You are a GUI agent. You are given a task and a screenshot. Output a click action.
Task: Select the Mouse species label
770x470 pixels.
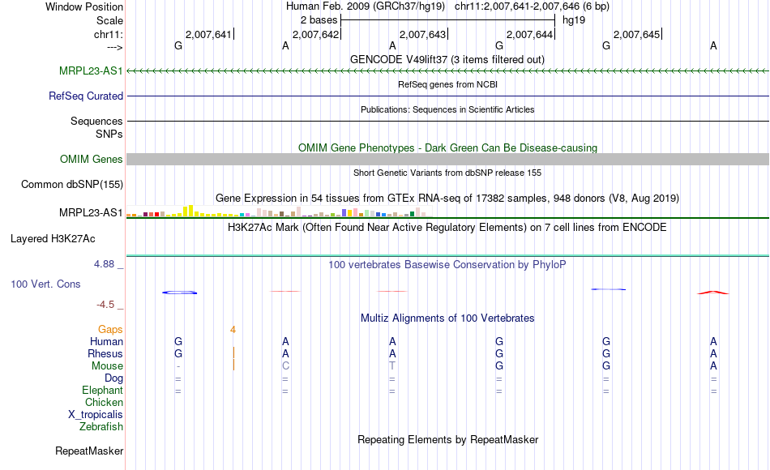click(x=107, y=366)
